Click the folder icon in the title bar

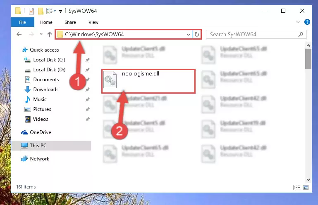click(x=18, y=11)
